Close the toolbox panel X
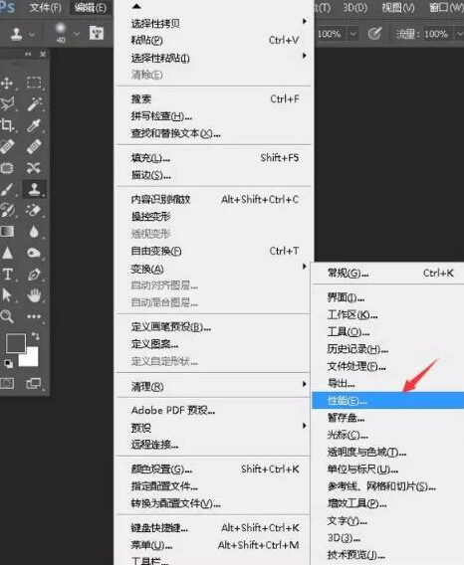Viewport: 464px width, 565px height. click(x=43, y=54)
